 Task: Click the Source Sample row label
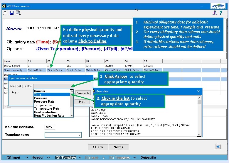coord(12,66)
